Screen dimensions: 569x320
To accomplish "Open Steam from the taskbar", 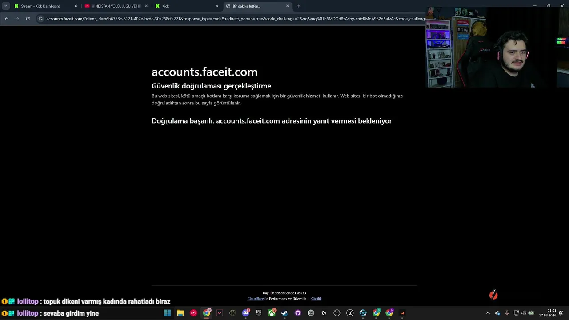I will 284,313.
